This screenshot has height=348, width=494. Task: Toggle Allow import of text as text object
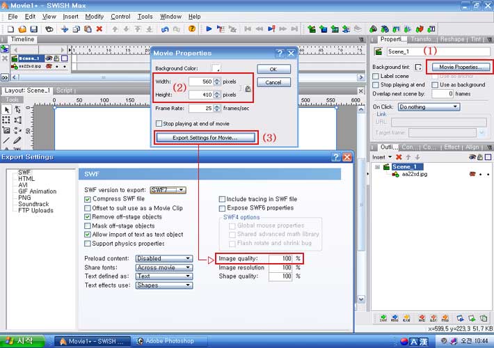click(88, 235)
